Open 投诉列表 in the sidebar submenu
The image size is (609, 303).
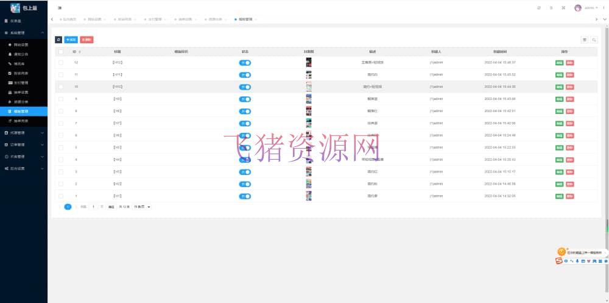coord(24,73)
